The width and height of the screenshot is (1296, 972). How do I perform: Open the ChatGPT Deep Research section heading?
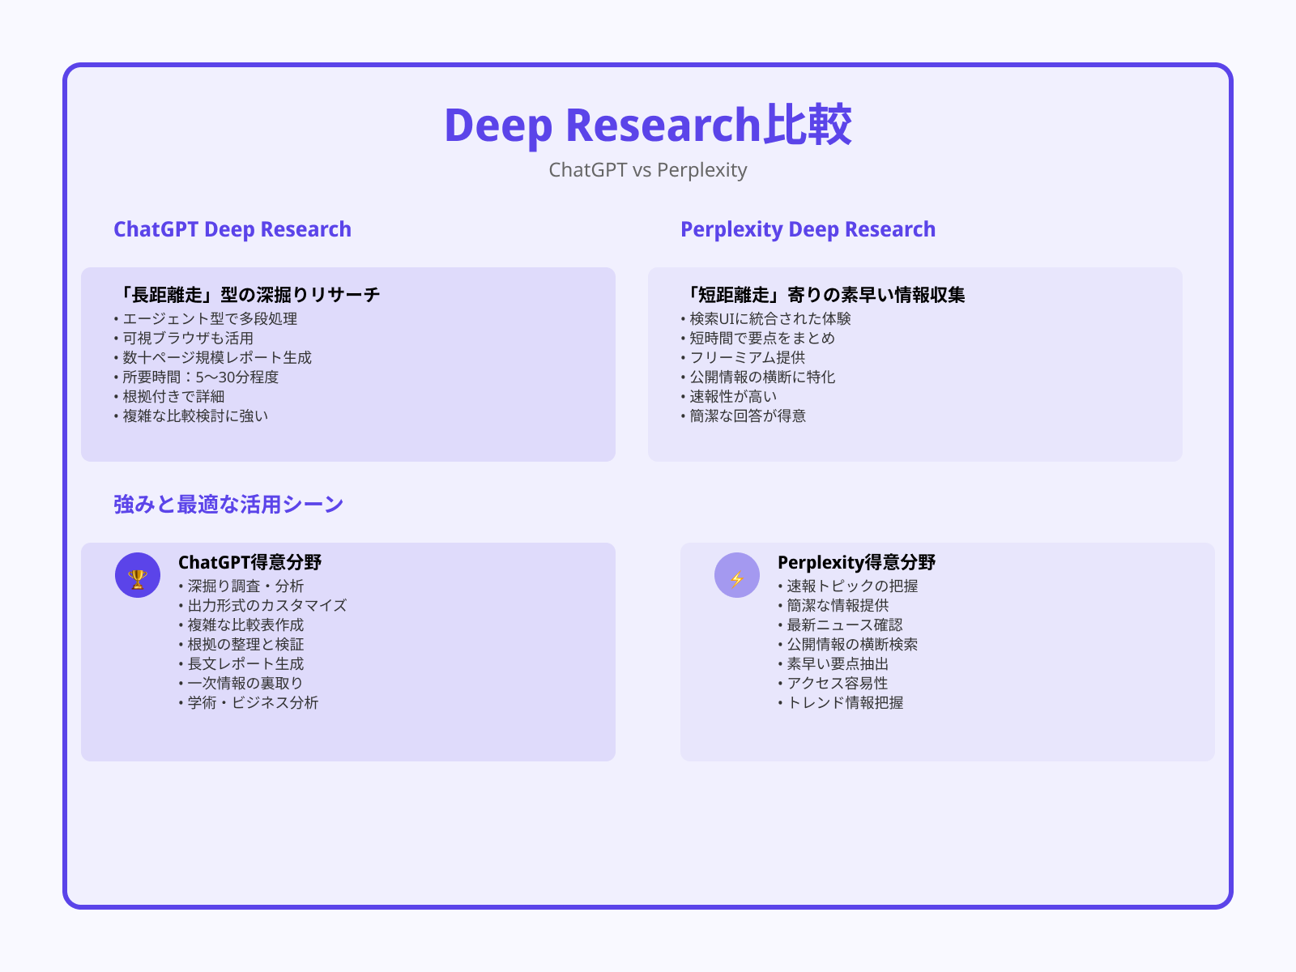232,229
